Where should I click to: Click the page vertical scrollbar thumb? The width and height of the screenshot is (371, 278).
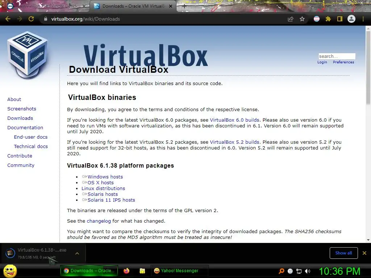[368, 67]
